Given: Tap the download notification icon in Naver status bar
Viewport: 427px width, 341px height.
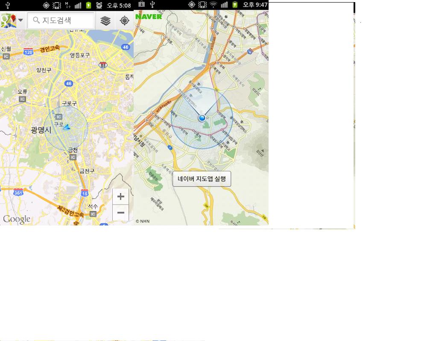Looking at the screenshot, I should [142, 4].
